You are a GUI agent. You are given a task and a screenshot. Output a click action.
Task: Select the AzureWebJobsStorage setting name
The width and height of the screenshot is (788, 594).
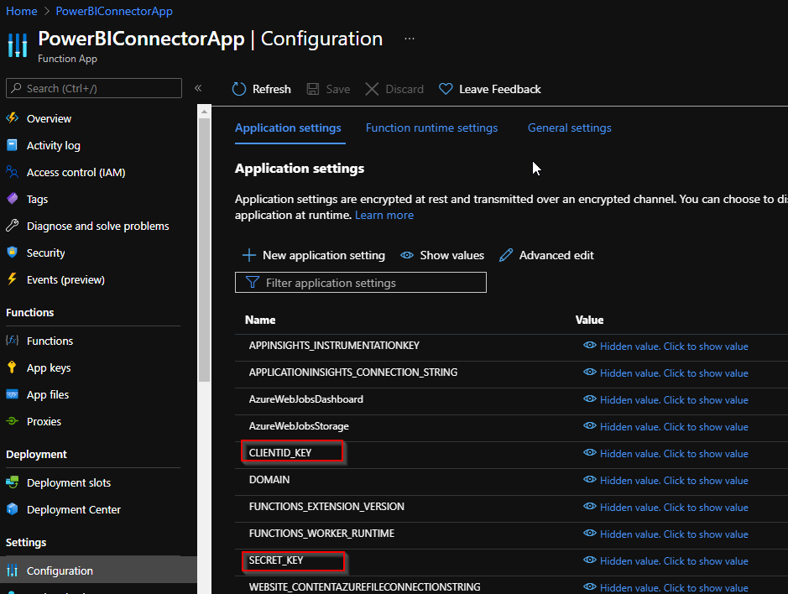pyautogui.click(x=299, y=426)
